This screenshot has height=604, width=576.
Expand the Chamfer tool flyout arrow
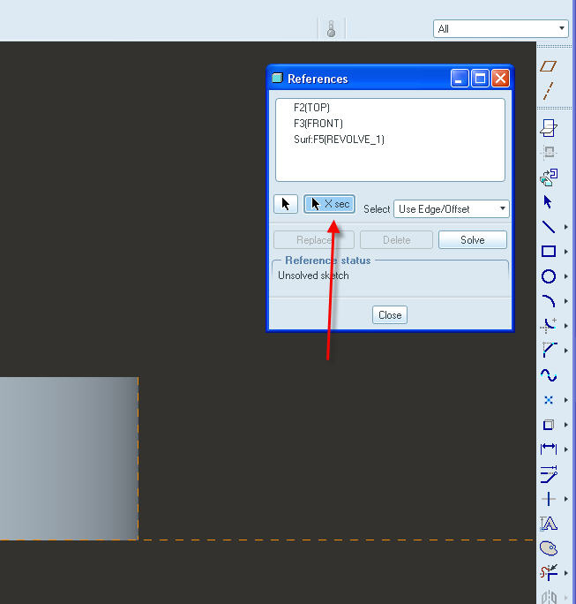tap(566, 351)
